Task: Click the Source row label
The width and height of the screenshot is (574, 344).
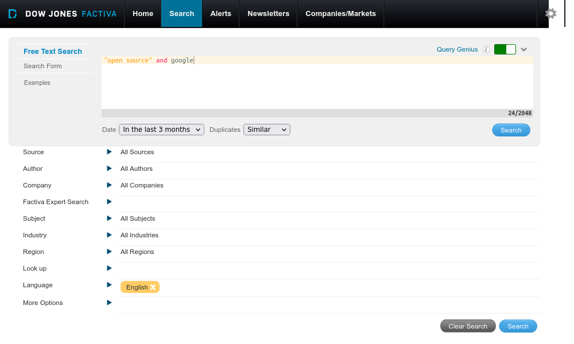Action: click(33, 152)
